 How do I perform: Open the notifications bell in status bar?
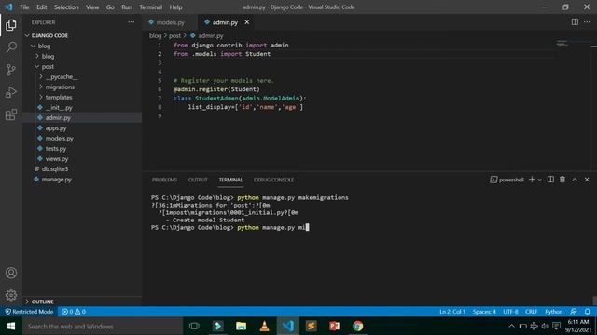click(x=587, y=312)
